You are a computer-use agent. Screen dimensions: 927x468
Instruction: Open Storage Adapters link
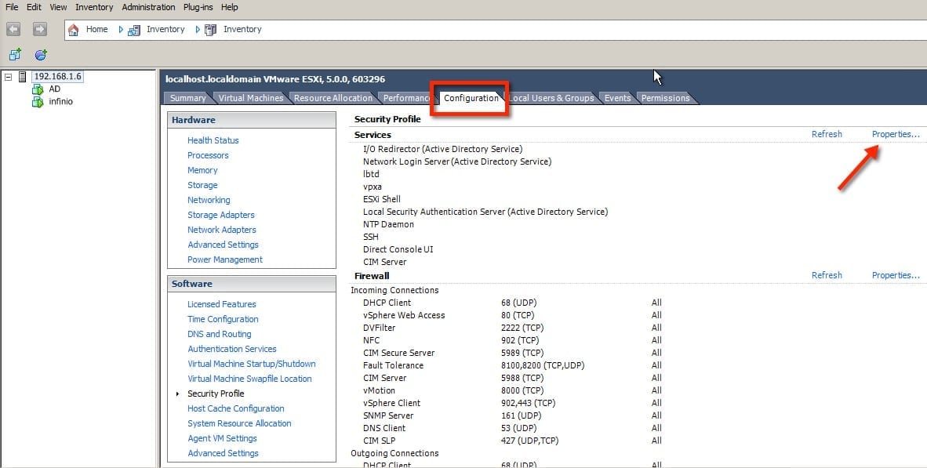(x=221, y=215)
